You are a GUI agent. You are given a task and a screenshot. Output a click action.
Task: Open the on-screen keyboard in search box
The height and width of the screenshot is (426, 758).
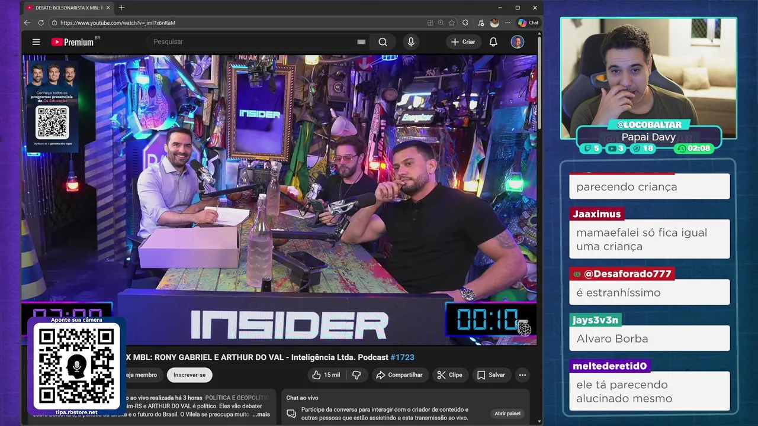point(361,42)
